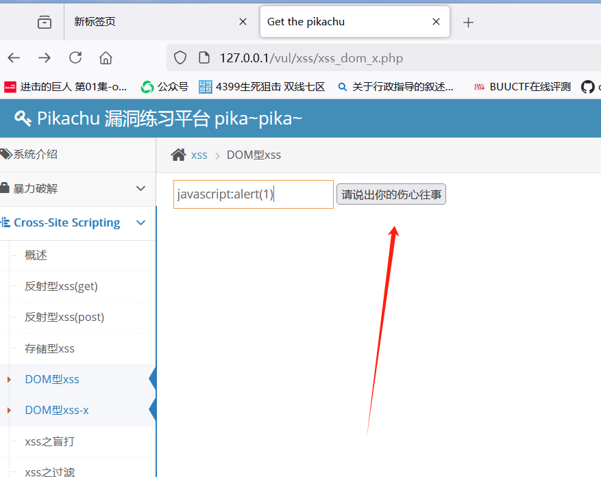This screenshot has height=477, width=601.
Task: Open the tracking protection shield icon
Action: [180, 57]
